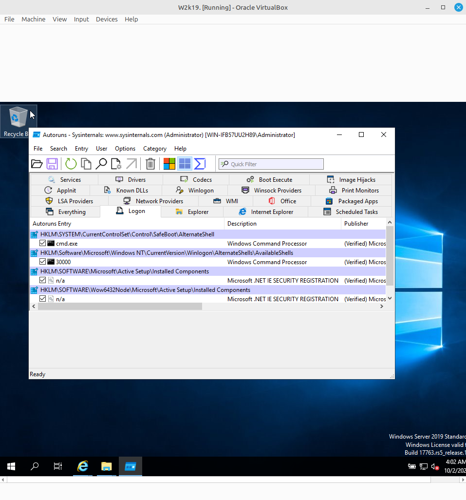Image resolution: width=466 pixels, height=500 pixels.
Task: Click the volume icon in system tray
Action: click(435, 467)
